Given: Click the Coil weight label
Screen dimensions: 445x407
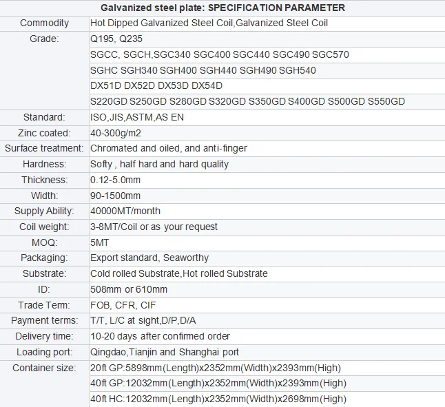Looking at the screenshot, I should 44,227.
